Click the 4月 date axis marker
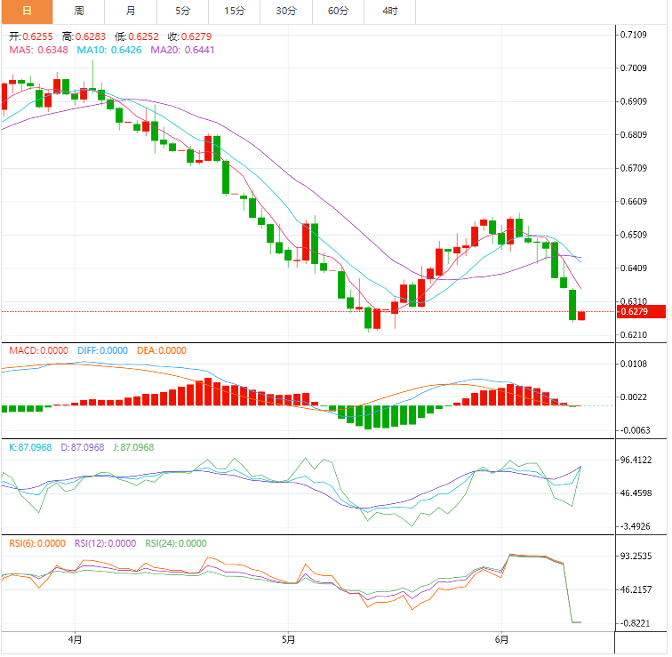Viewport: 672px width, 657px height. (x=75, y=641)
